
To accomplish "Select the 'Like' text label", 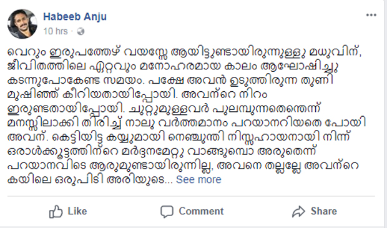I will [77, 211].
